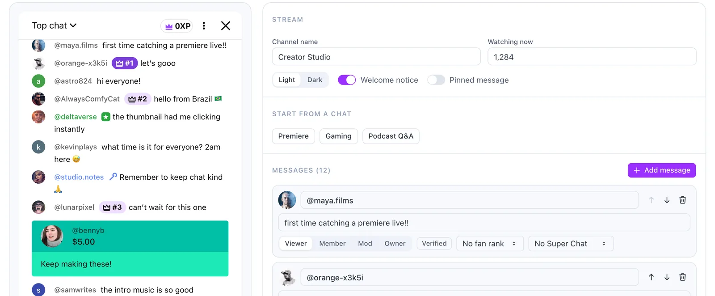Close the chat preview panel
The height and width of the screenshot is (296, 715).
[x=226, y=25]
